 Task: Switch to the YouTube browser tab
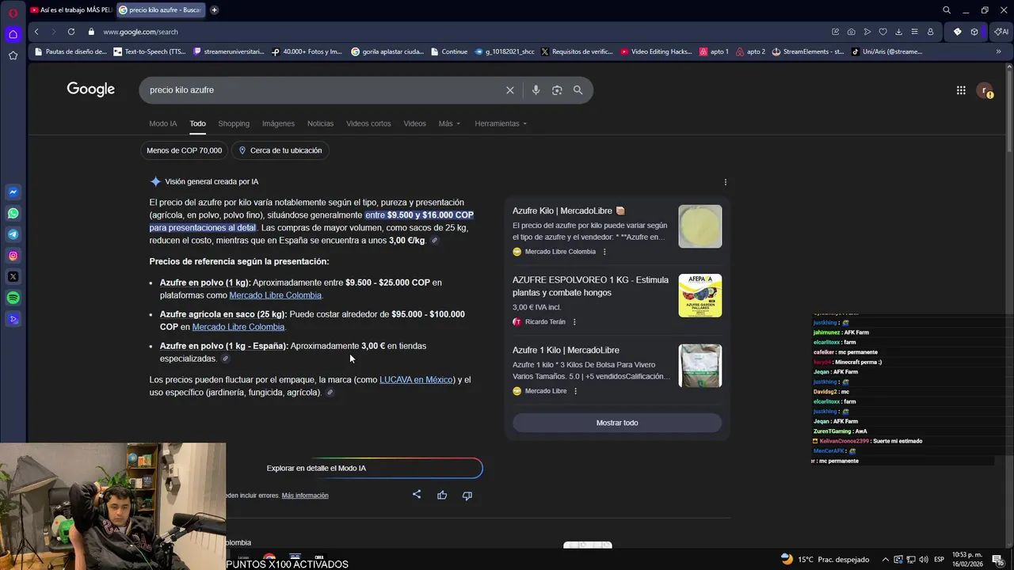tap(71, 10)
